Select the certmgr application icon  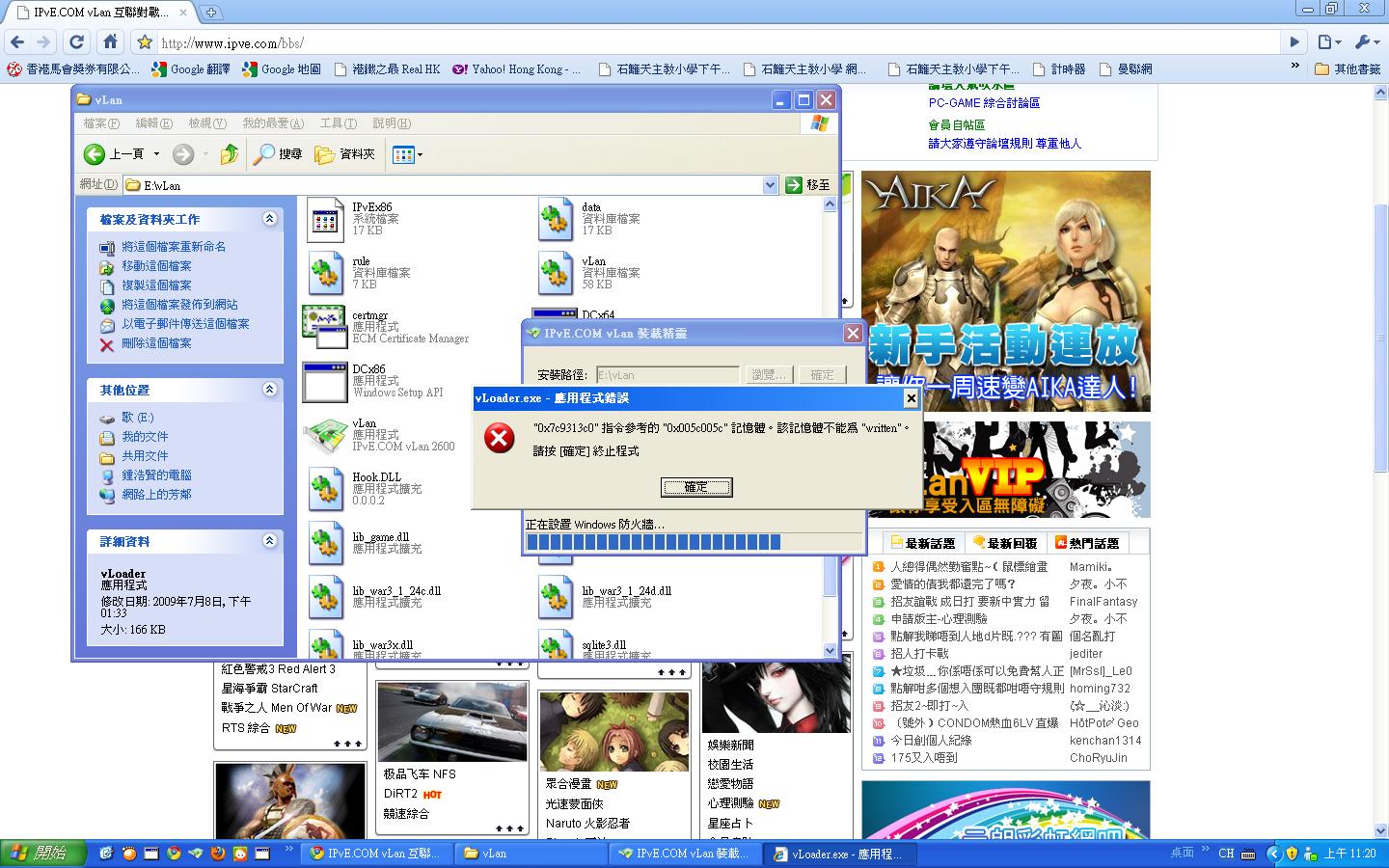tap(324, 327)
